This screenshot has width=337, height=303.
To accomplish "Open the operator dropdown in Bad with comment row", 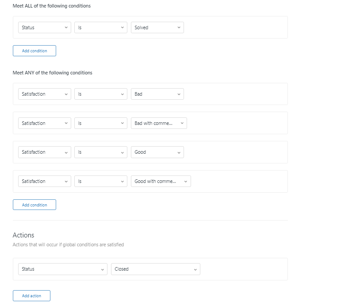I will click(101, 123).
